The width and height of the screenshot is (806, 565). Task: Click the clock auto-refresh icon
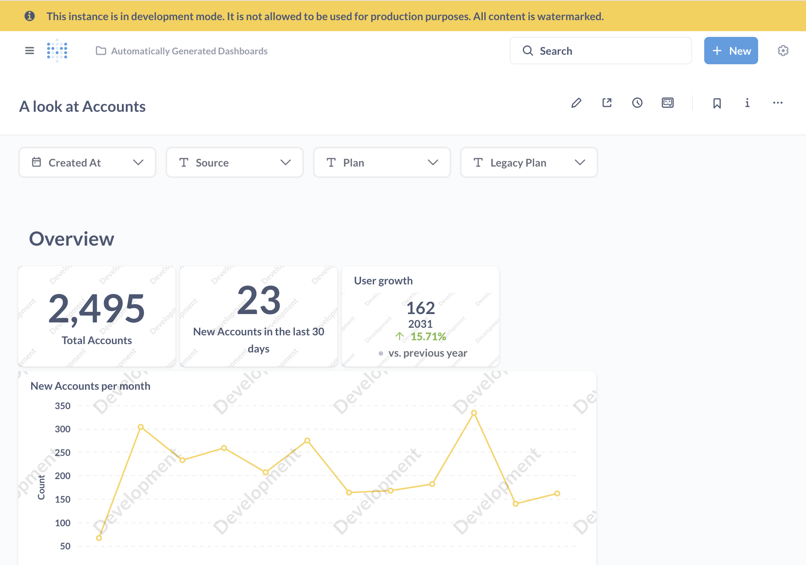pos(637,103)
